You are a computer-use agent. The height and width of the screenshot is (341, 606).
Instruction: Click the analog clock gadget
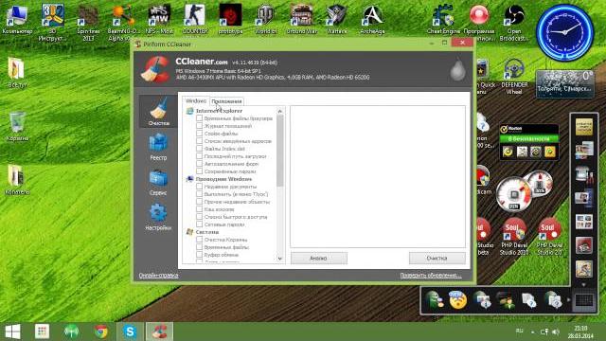[565, 32]
